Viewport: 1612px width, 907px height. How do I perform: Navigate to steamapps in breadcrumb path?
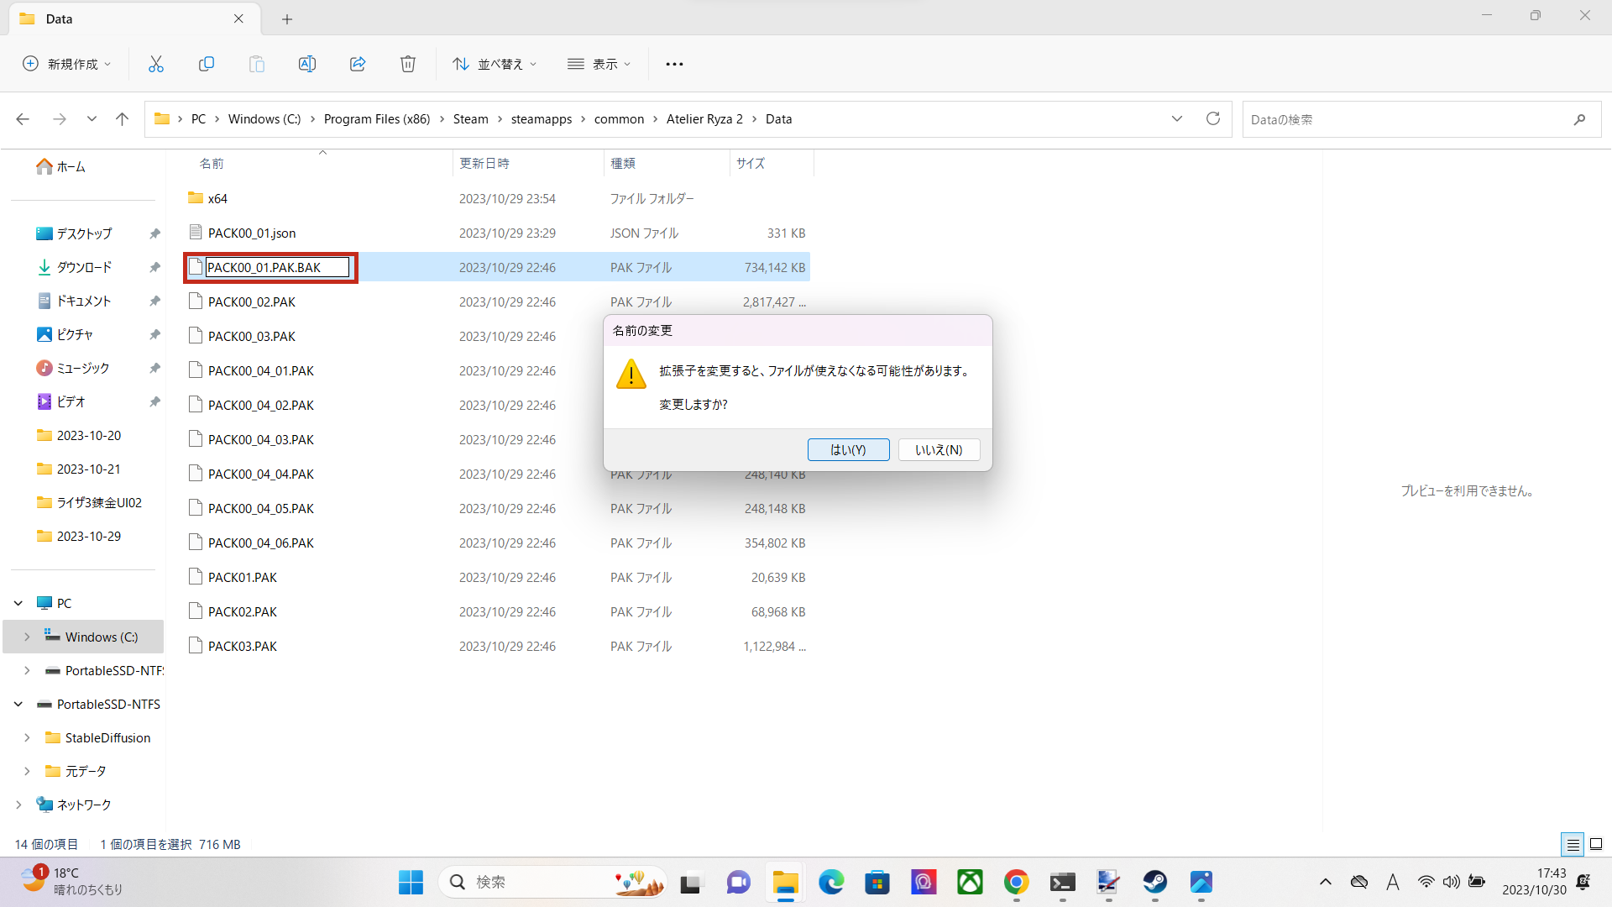(x=542, y=119)
